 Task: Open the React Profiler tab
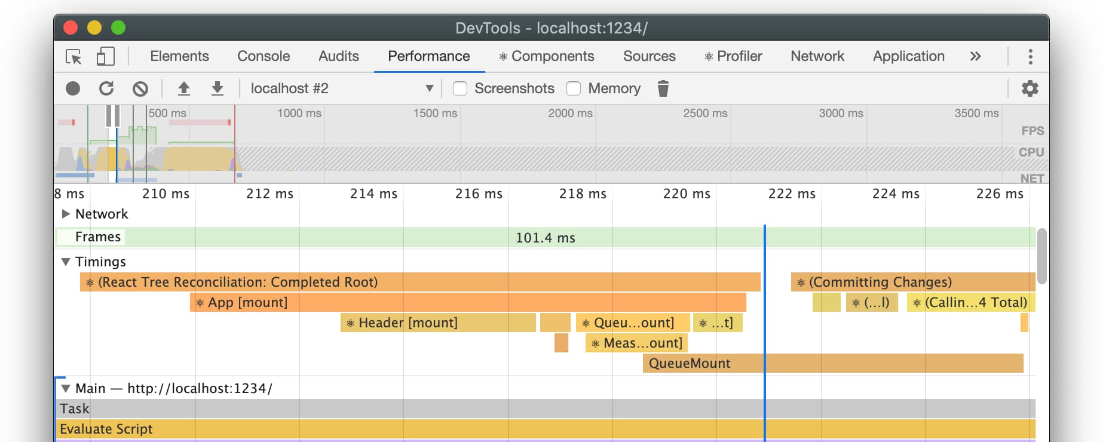pos(733,56)
